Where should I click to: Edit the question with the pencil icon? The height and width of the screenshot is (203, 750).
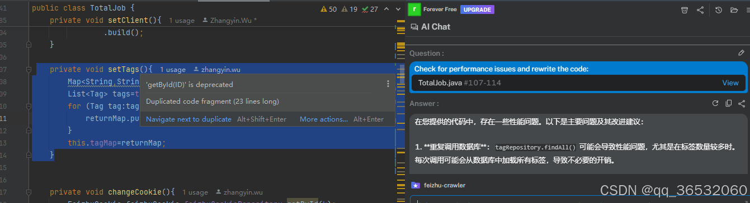[x=741, y=53]
